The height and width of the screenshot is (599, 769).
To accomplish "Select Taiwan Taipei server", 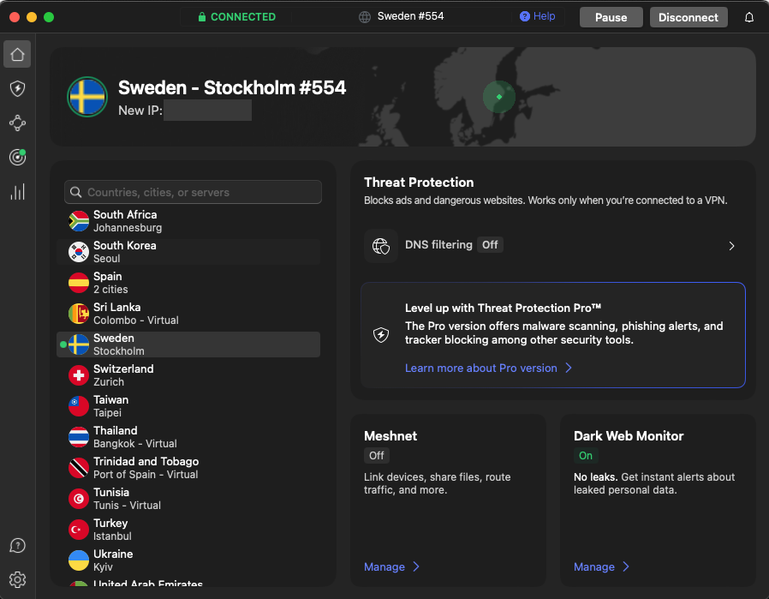I will [188, 406].
